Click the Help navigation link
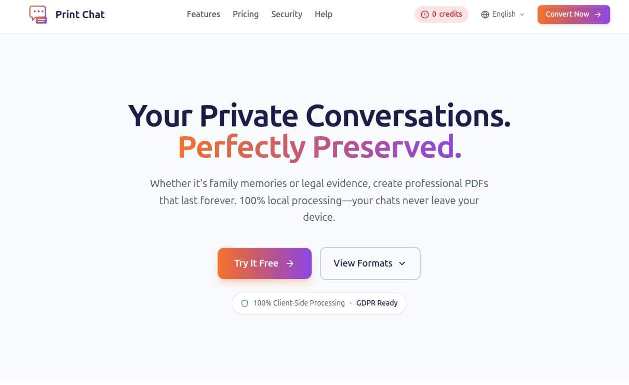 323,14
